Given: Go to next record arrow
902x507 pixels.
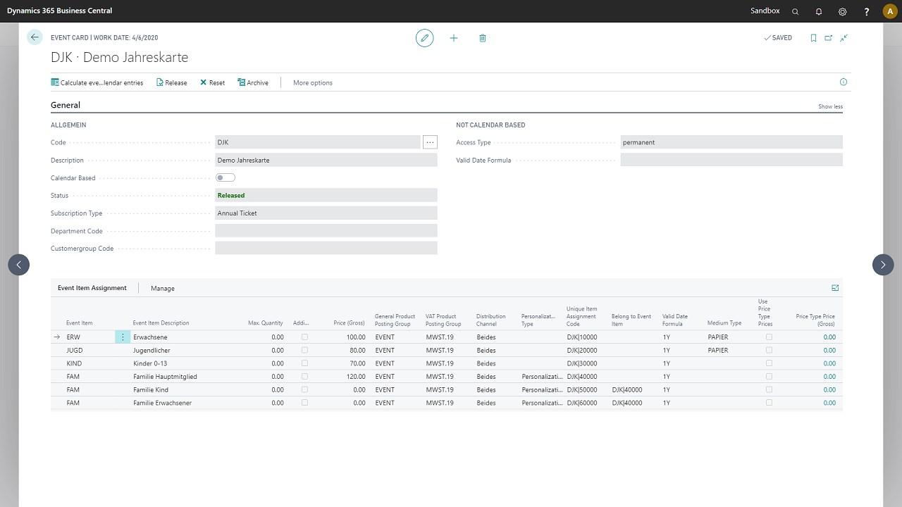Looking at the screenshot, I should [883, 265].
